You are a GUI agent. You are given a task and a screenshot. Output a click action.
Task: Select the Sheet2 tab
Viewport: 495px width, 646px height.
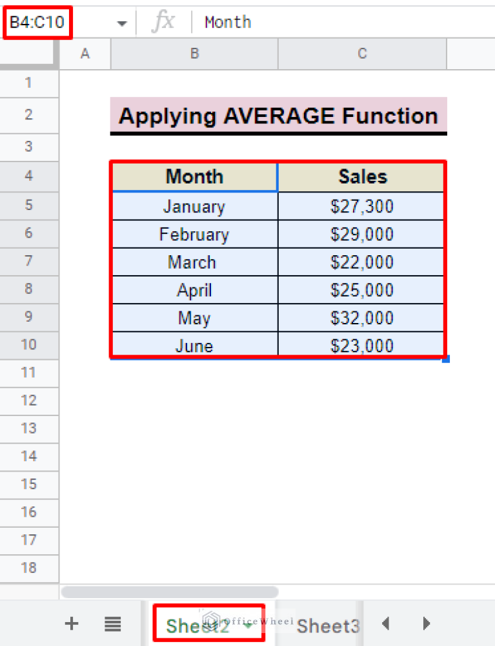[x=197, y=625]
